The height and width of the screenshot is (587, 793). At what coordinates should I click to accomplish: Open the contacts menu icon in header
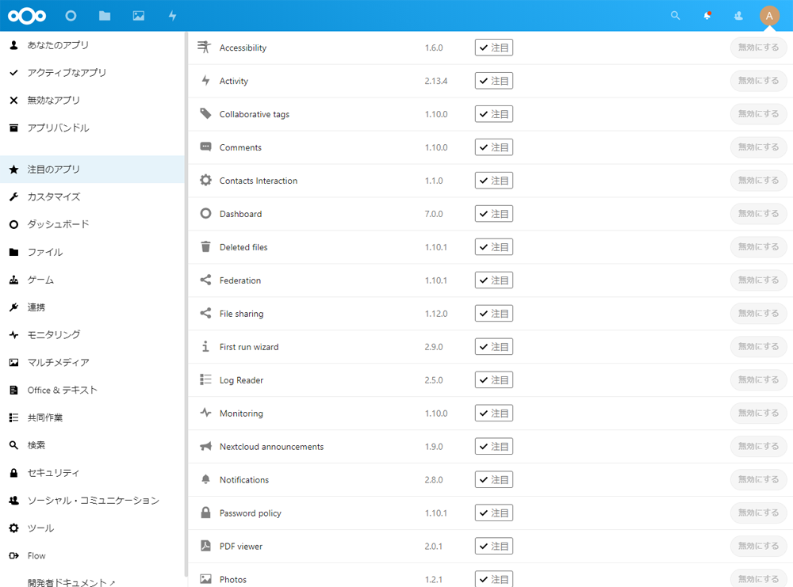pyautogui.click(x=738, y=16)
